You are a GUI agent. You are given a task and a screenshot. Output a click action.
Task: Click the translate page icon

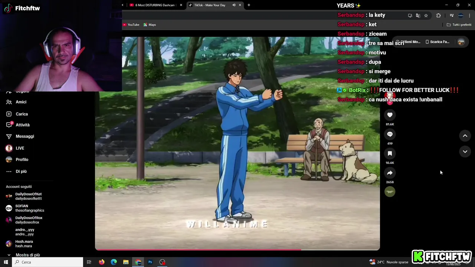coord(418,16)
